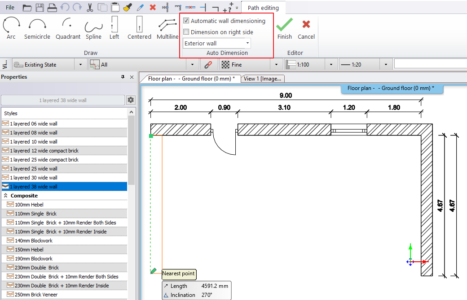Cancel the path editing

click(306, 28)
